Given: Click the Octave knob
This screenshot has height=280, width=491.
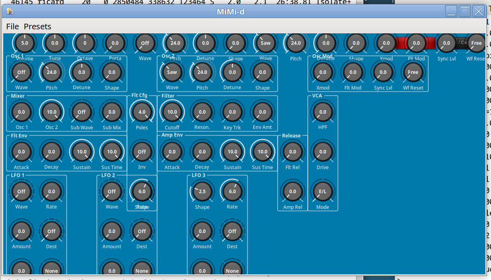Looking at the screenshot, I should [85, 43].
